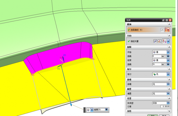
Task: Select the curve selection icon in 截面
Action: [x=167, y=30]
